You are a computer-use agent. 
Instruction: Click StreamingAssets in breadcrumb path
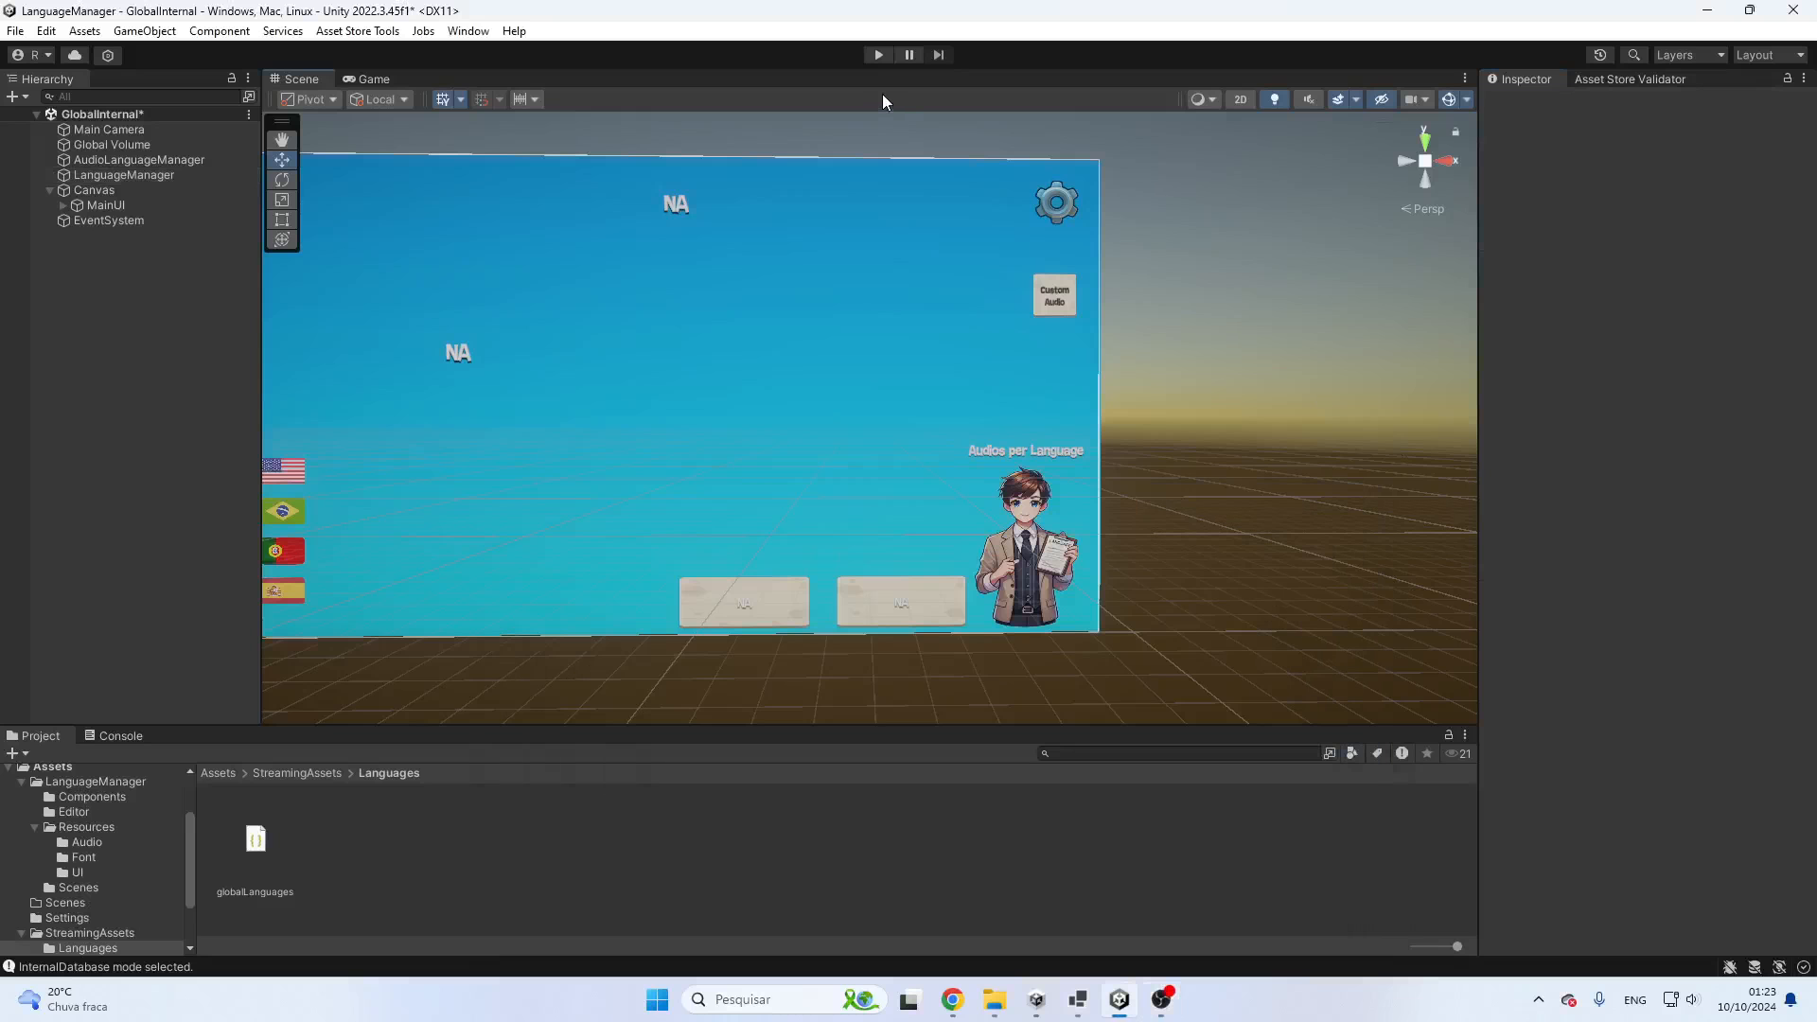pyautogui.click(x=296, y=773)
